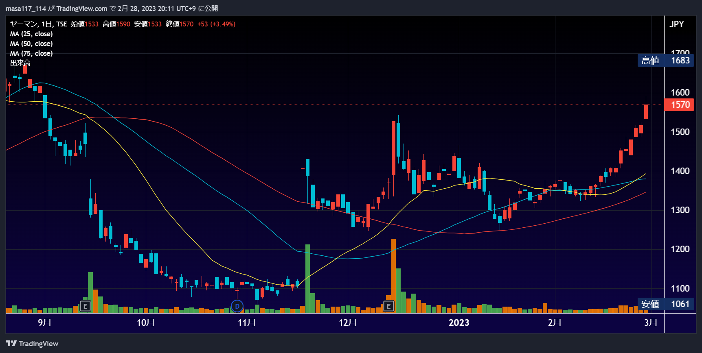Click the JPY currency label
This screenshot has width=702, height=353.
(677, 24)
